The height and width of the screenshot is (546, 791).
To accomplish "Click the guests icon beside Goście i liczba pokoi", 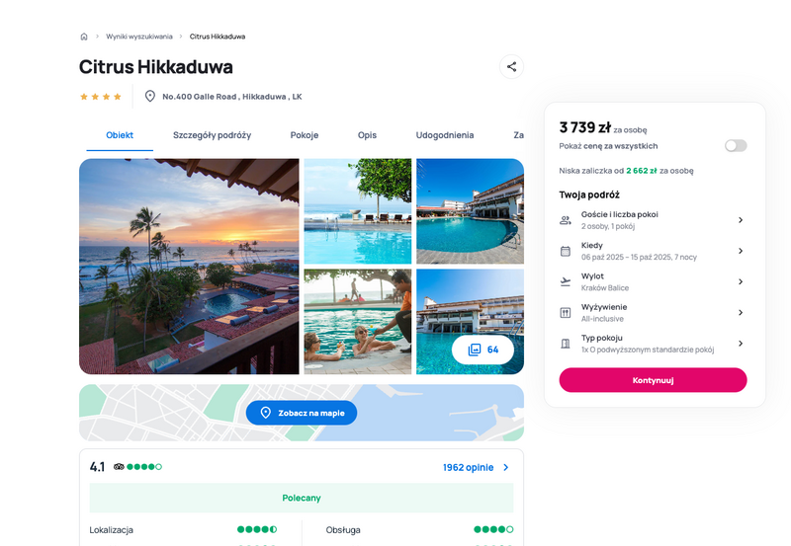I will point(566,220).
